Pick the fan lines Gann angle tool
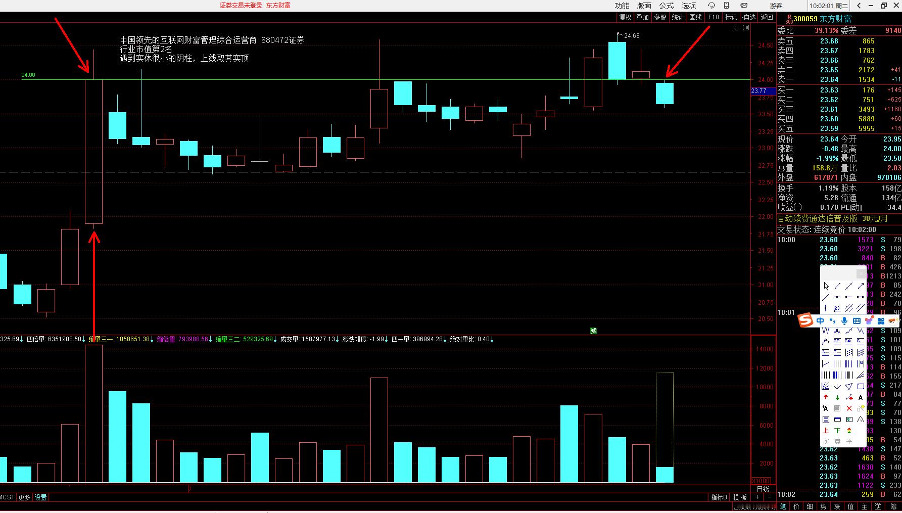 point(826,386)
